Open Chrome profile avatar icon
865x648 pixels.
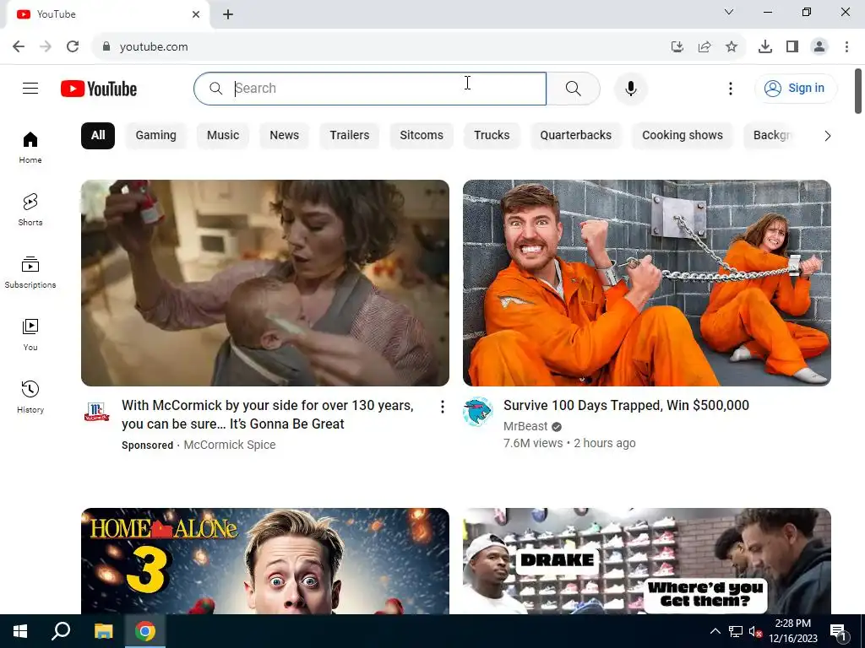pos(819,46)
